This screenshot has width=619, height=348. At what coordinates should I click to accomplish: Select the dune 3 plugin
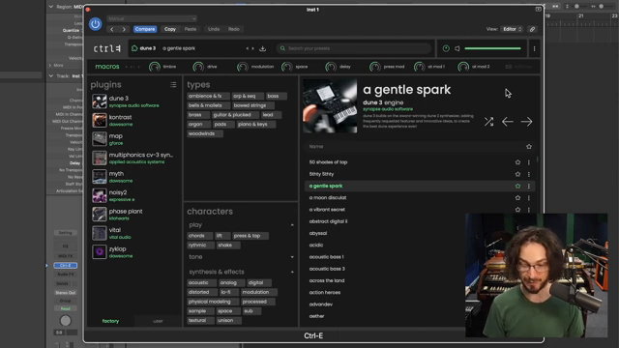tap(134, 101)
